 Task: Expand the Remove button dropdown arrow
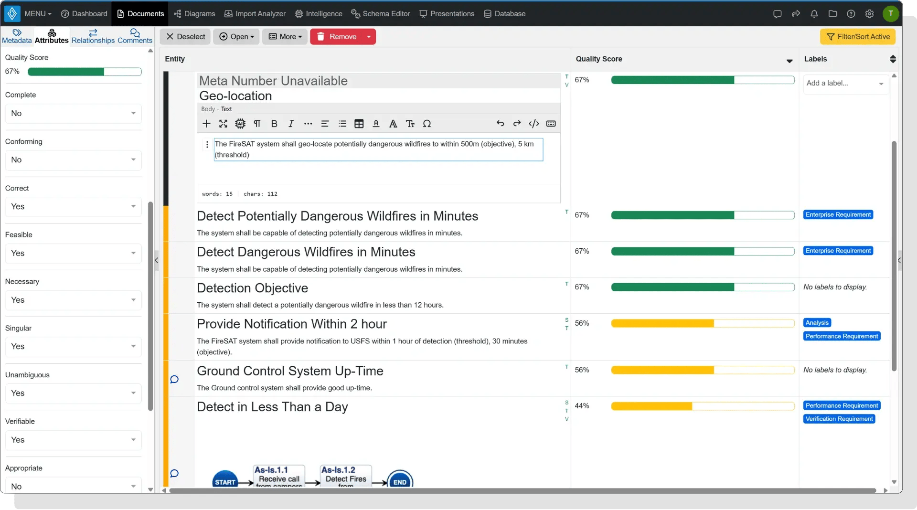coord(369,37)
